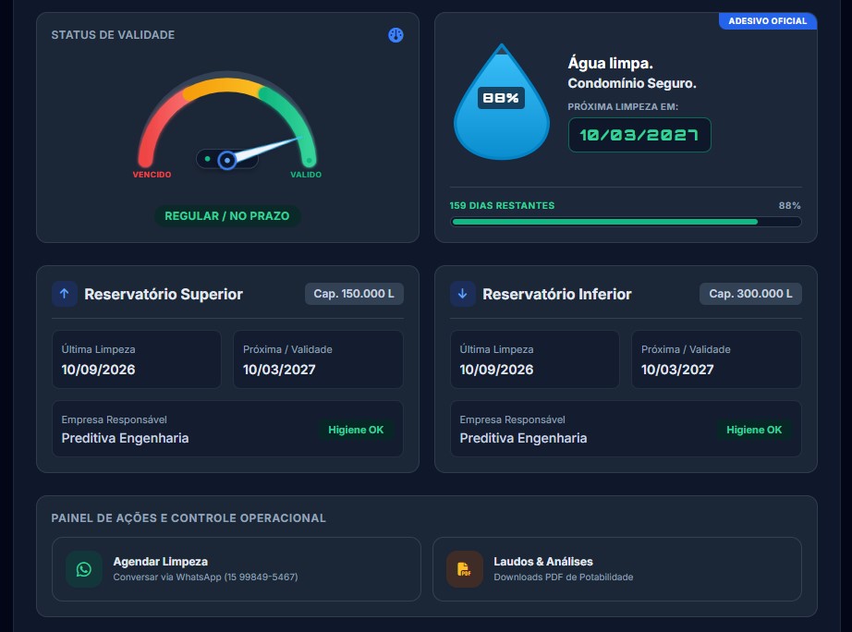Click the up-arrow icon of Reservatório Superior
This screenshot has width=852, height=632.
[x=64, y=294]
